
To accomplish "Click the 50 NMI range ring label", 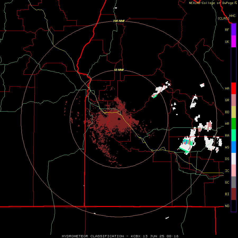I will click(119, 70).
